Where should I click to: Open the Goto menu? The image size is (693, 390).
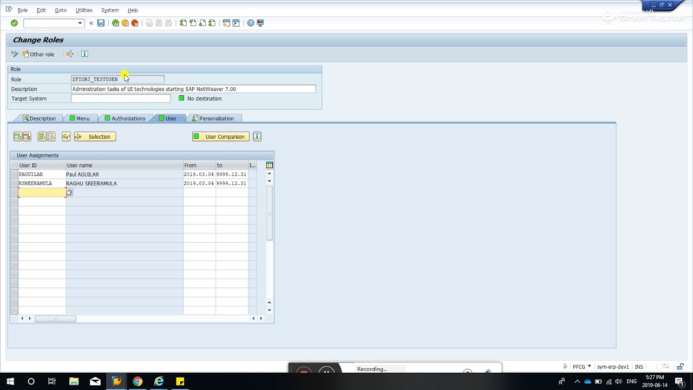(x=61, y=10)
